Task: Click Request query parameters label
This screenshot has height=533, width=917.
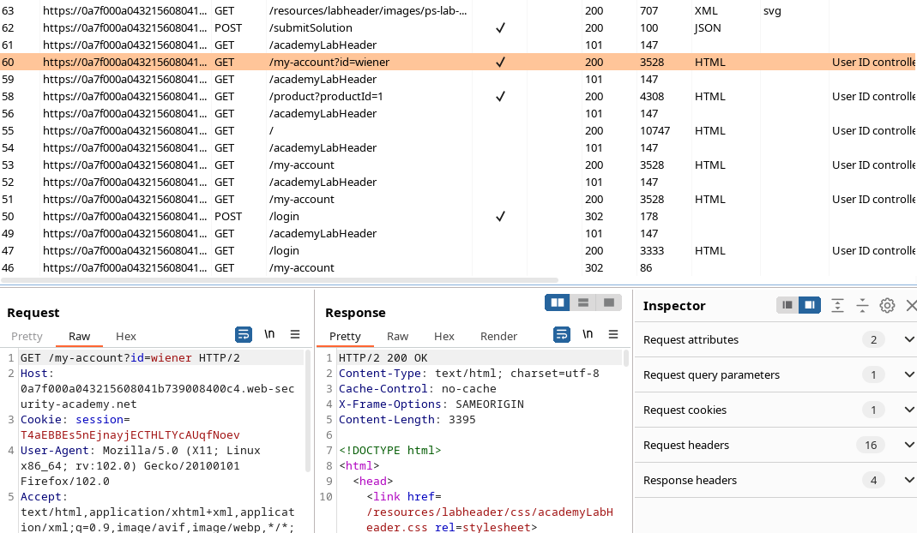Action: click(711, 374)
